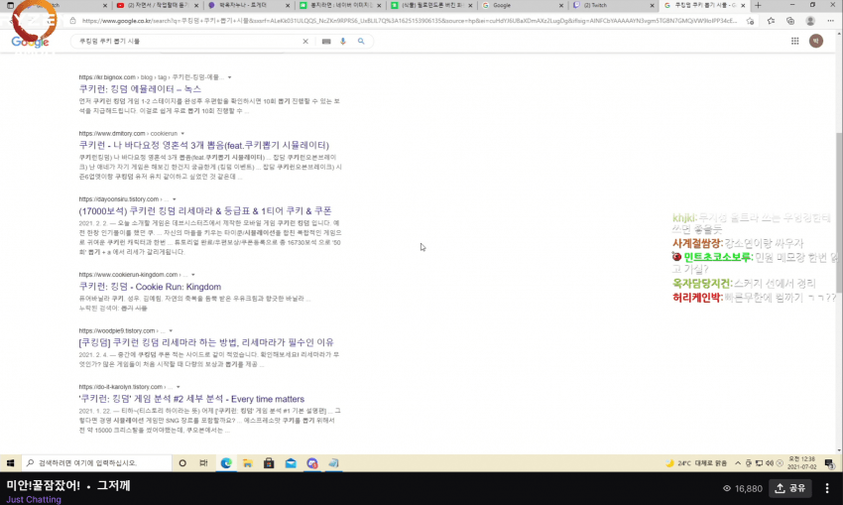This screenshot has width=843, height=505.
Task: Start voice search with microphone icon
Action: click(343, 42)
